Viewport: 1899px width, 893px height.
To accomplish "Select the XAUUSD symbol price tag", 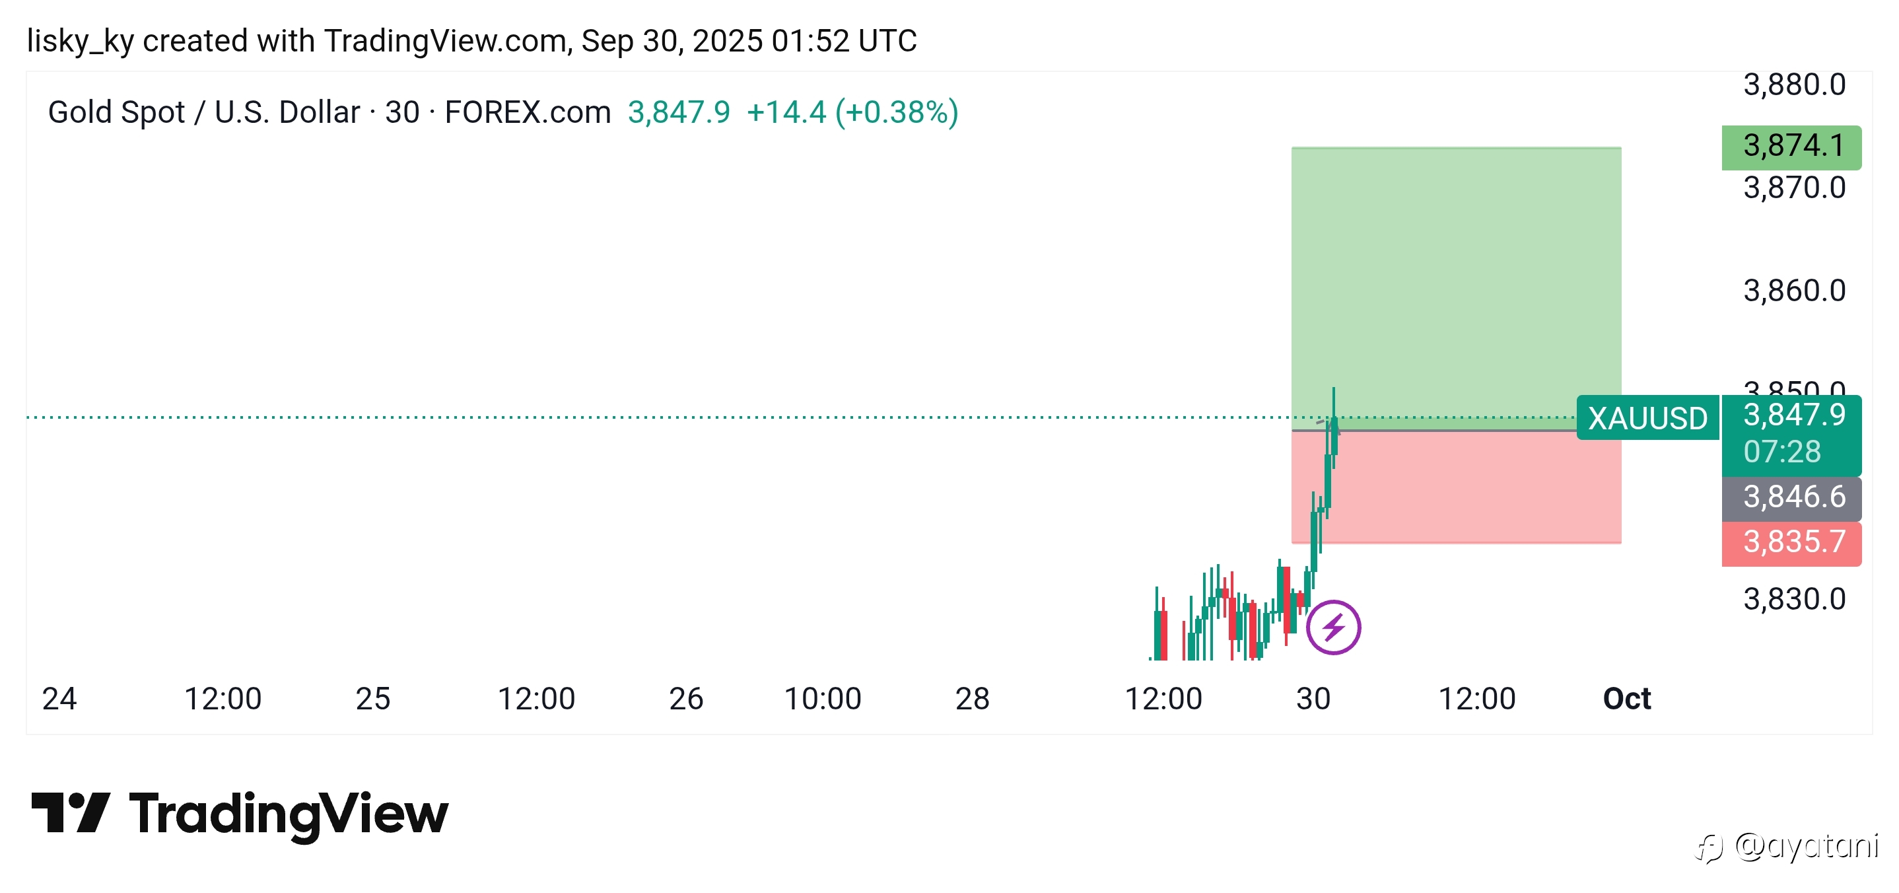I will pos(1647,418).
